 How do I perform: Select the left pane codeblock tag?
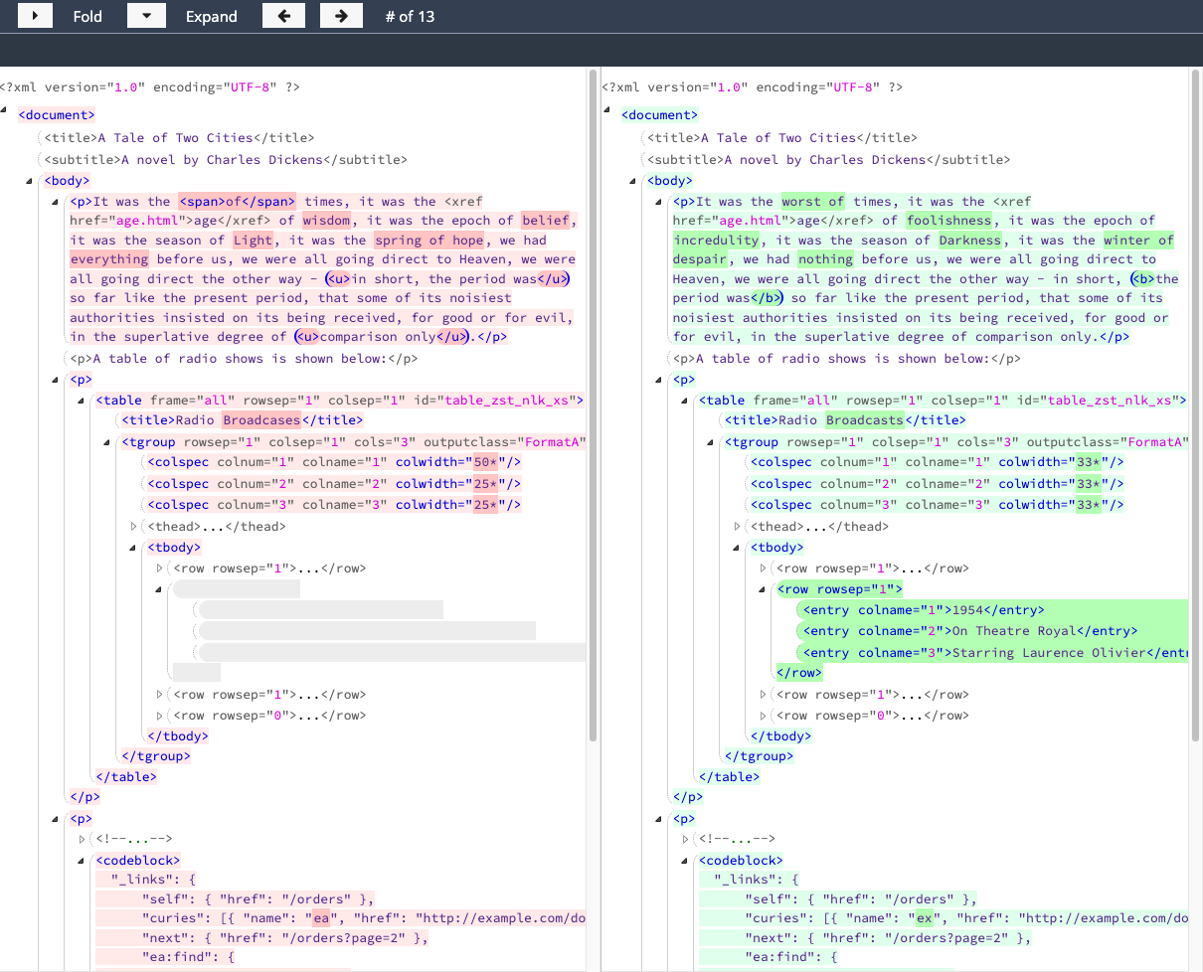click(x=137, y=860)
